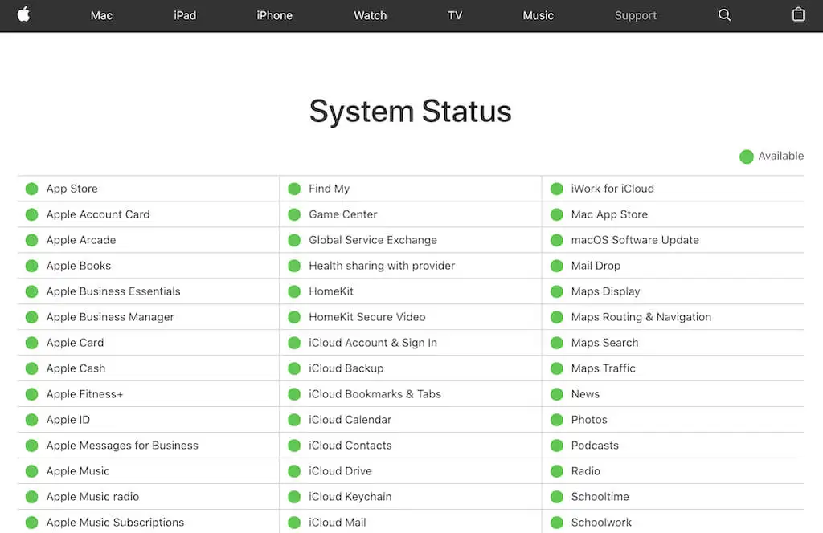Open the Music menu item
The image size is (823, 533).
click(538, 16)
